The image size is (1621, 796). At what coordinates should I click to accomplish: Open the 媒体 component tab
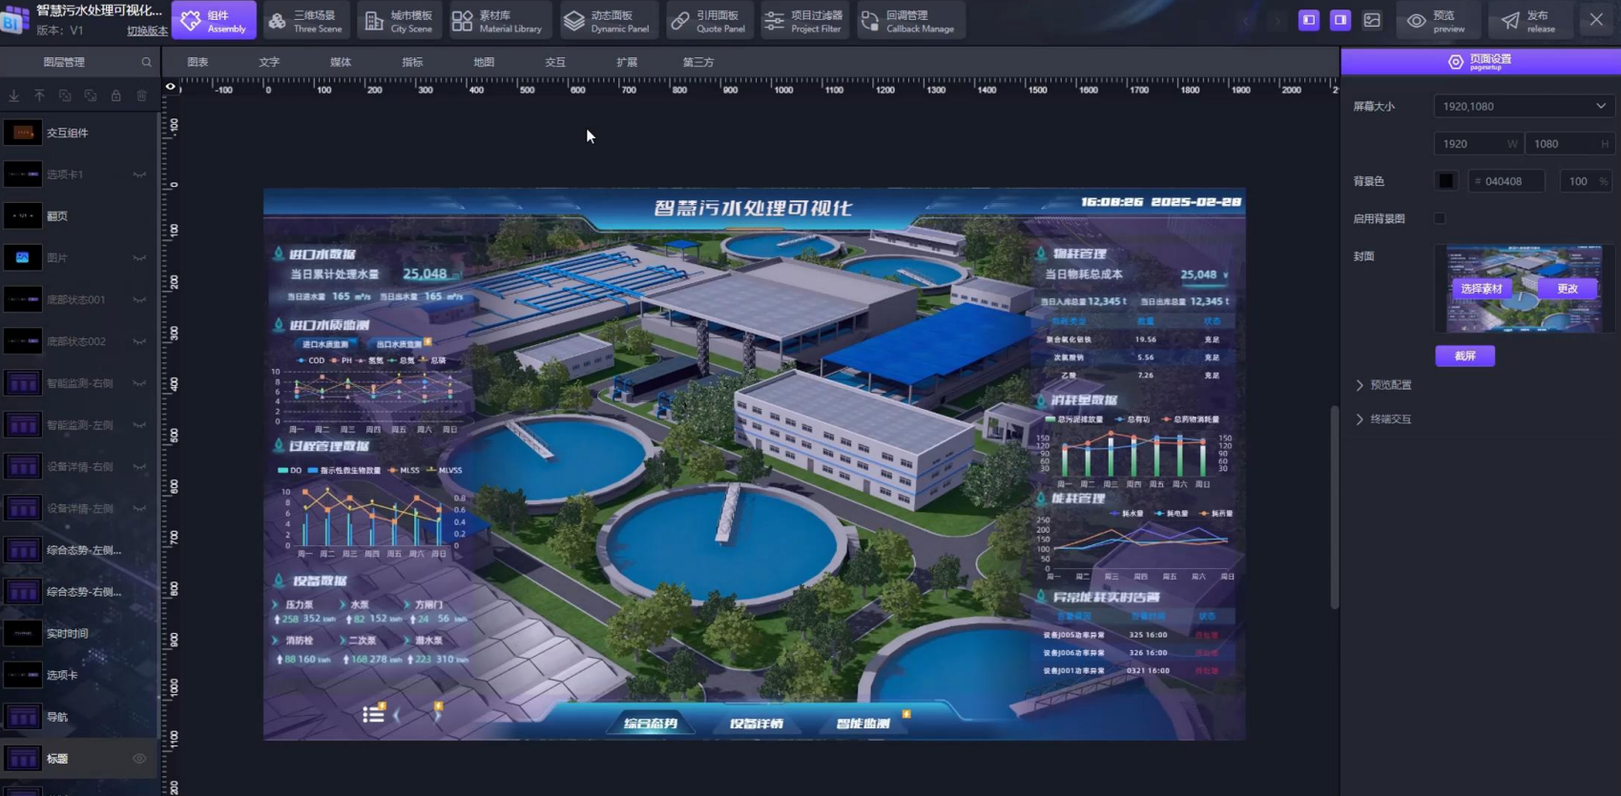point(341,62)
